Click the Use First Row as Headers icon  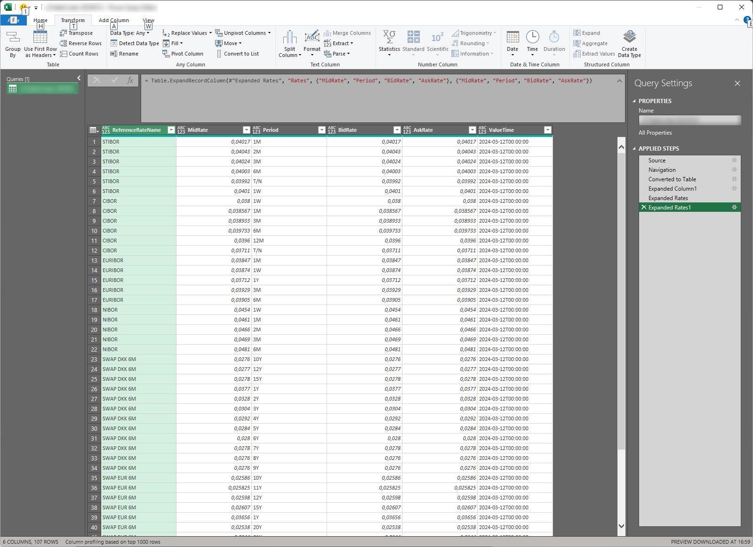(x=40, y=37)
